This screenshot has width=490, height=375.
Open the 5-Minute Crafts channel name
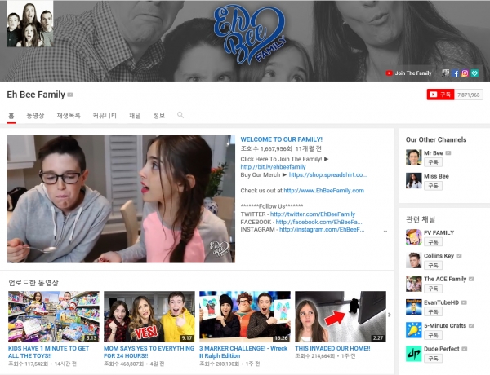pyautogui.click(x=445, y=326)
